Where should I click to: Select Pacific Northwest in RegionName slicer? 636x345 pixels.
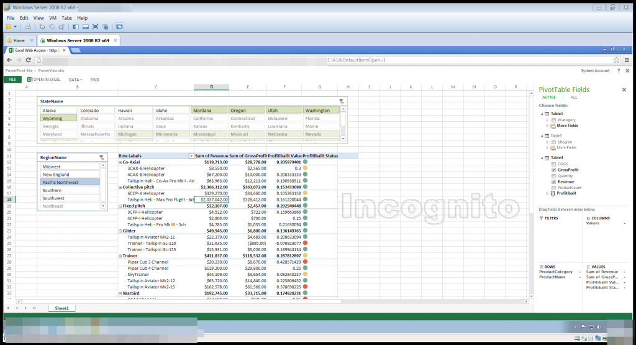coord(70,182)
